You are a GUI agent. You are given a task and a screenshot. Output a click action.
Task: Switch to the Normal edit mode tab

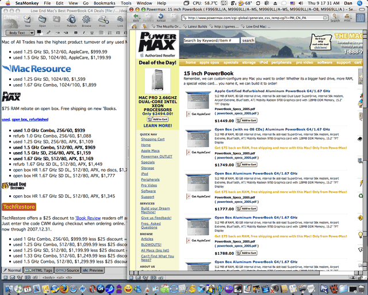[12, 270]
